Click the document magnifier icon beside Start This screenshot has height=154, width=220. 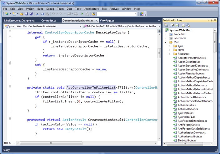coord(87,14)
